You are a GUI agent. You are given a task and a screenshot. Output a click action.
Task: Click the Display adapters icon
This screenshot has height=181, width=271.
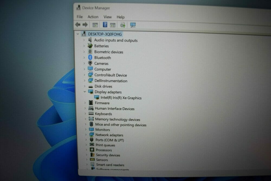[x=91, y=92]
